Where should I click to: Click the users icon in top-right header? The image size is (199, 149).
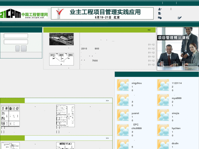[160, 9]
